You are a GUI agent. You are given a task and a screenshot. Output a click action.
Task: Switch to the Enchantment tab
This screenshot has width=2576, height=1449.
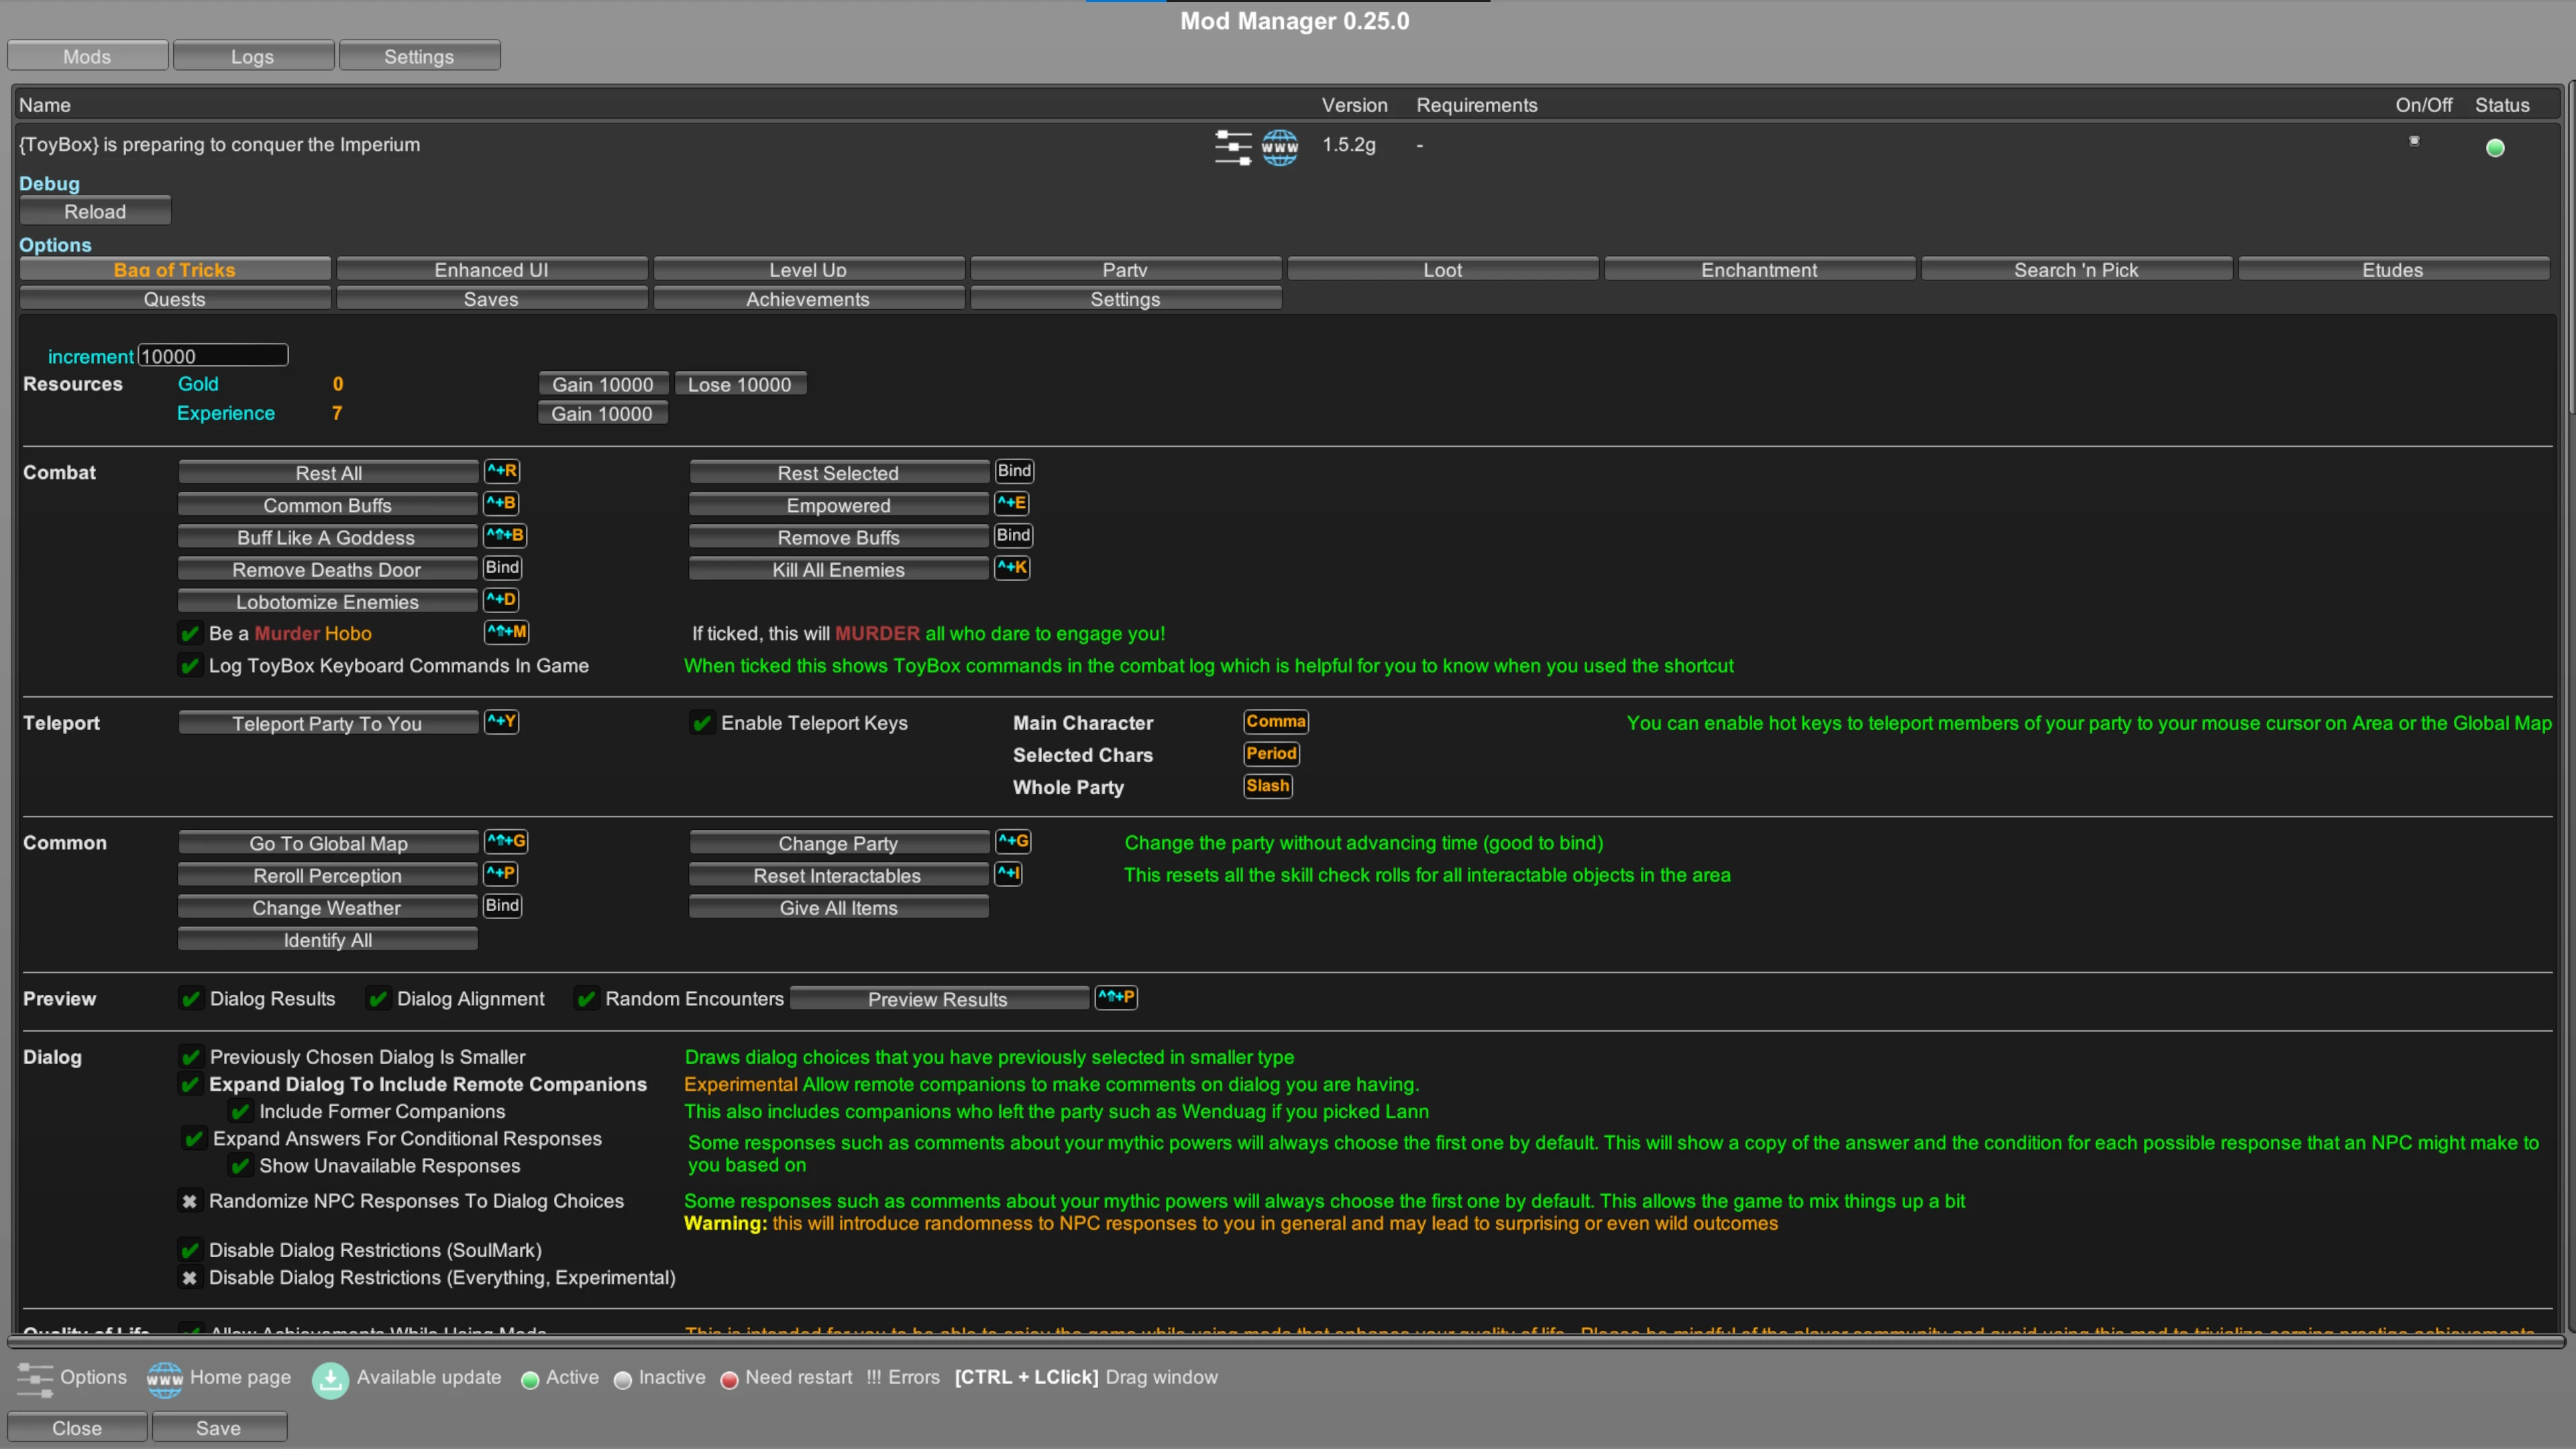[x=1759, y=270]
